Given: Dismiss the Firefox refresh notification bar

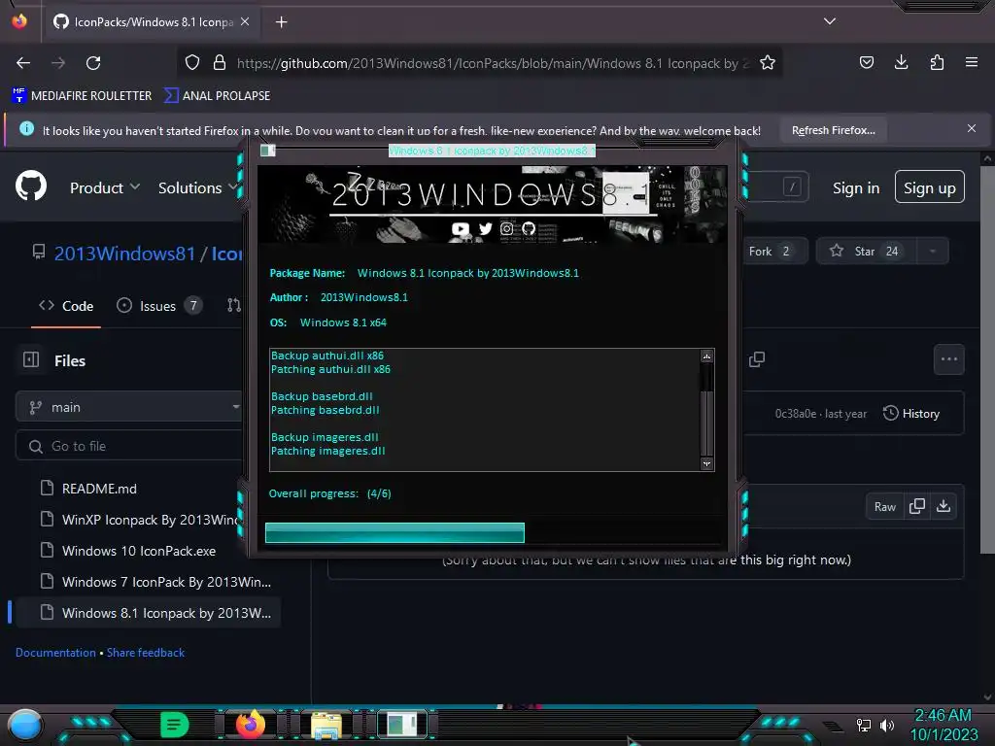Looking at the screenshot, I should coord(972,128).
